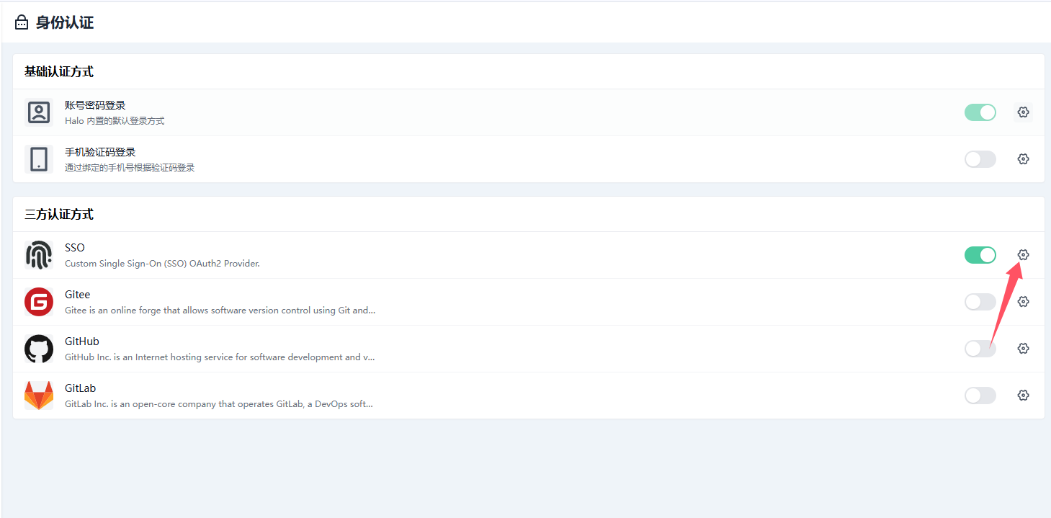The image size is (1051, 518).
Task: Enable the Gitee login switch
Action: 980,302
